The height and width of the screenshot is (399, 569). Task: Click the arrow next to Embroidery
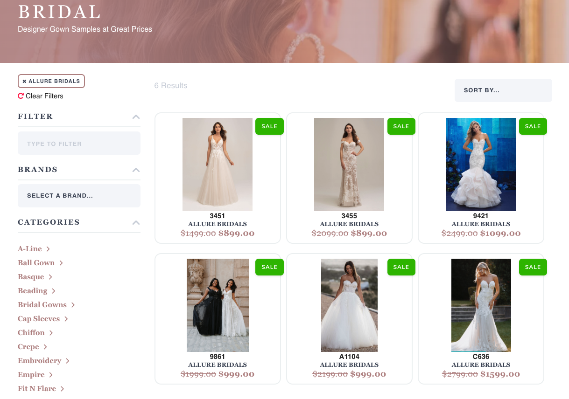pyautogui.click(x=68, y=361)
